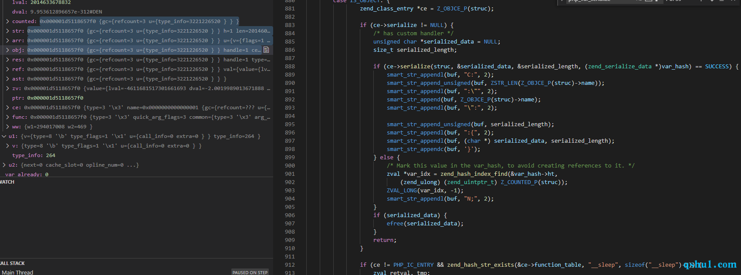Screen dimensions: 741x275
Task: Click the 'Mark this value in the var_hash' comment
Action: pos(511,166)
